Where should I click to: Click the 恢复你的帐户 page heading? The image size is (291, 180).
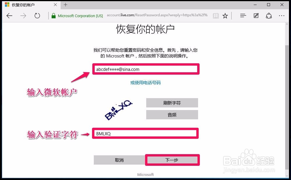tap(145, 29)
